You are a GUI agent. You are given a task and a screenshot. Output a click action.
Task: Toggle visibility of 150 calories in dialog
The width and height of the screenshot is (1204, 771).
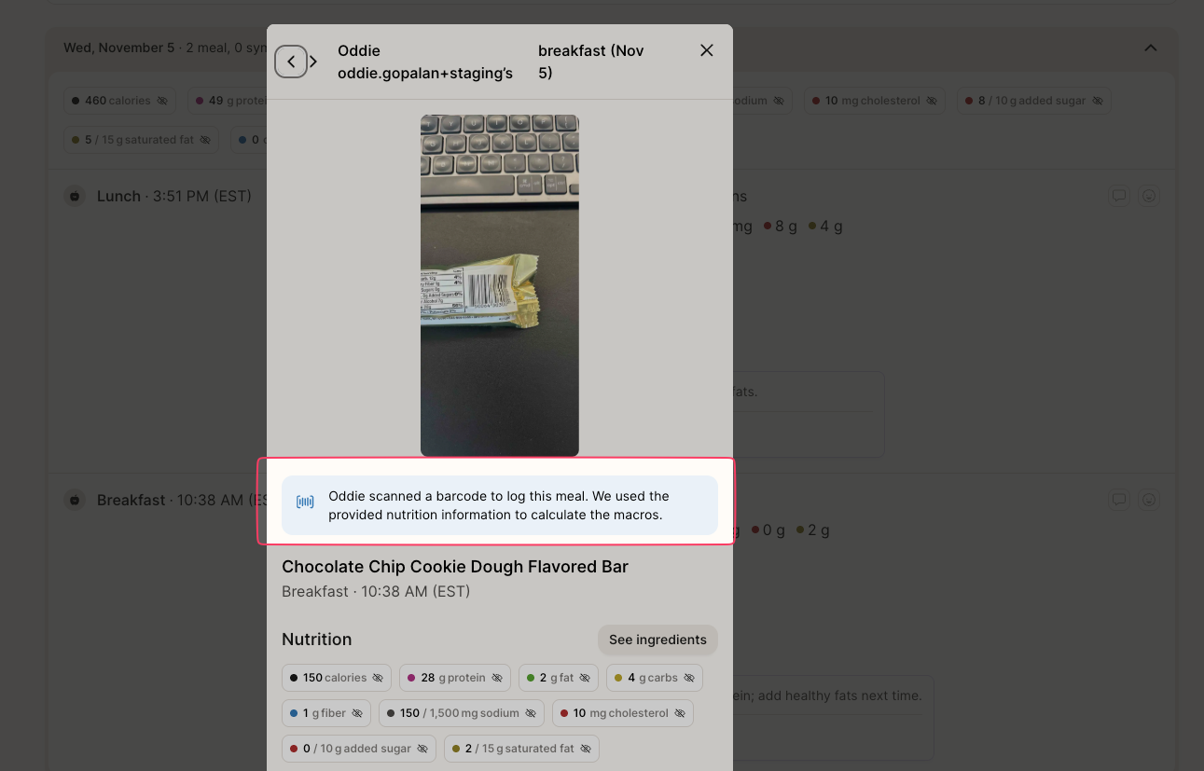[x=378, y=678]
